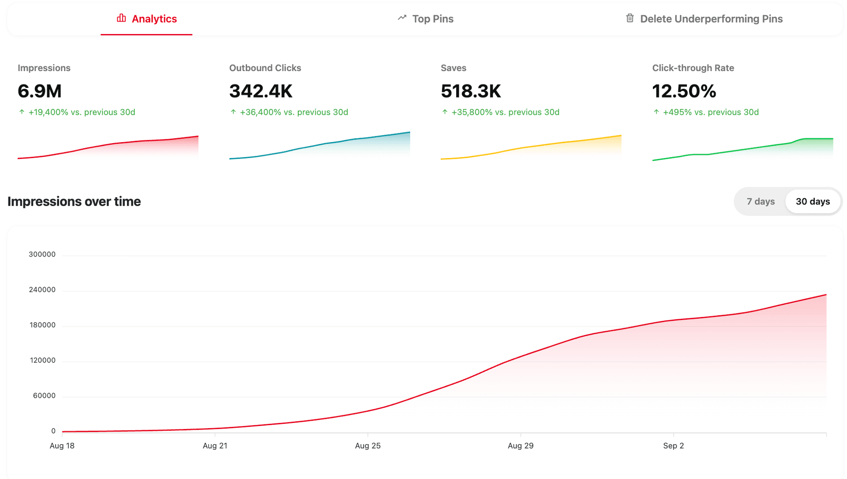847x479 pixels.
Task: Click the green up arrow under Impressions
Action: pos(22,112)
